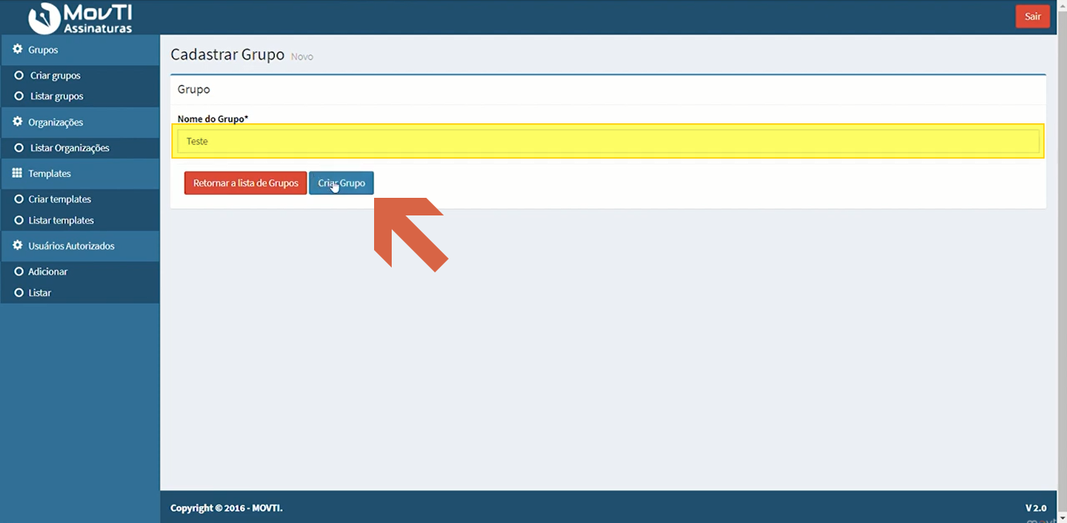Click the grid icon beside Templates

coord(18,173)
